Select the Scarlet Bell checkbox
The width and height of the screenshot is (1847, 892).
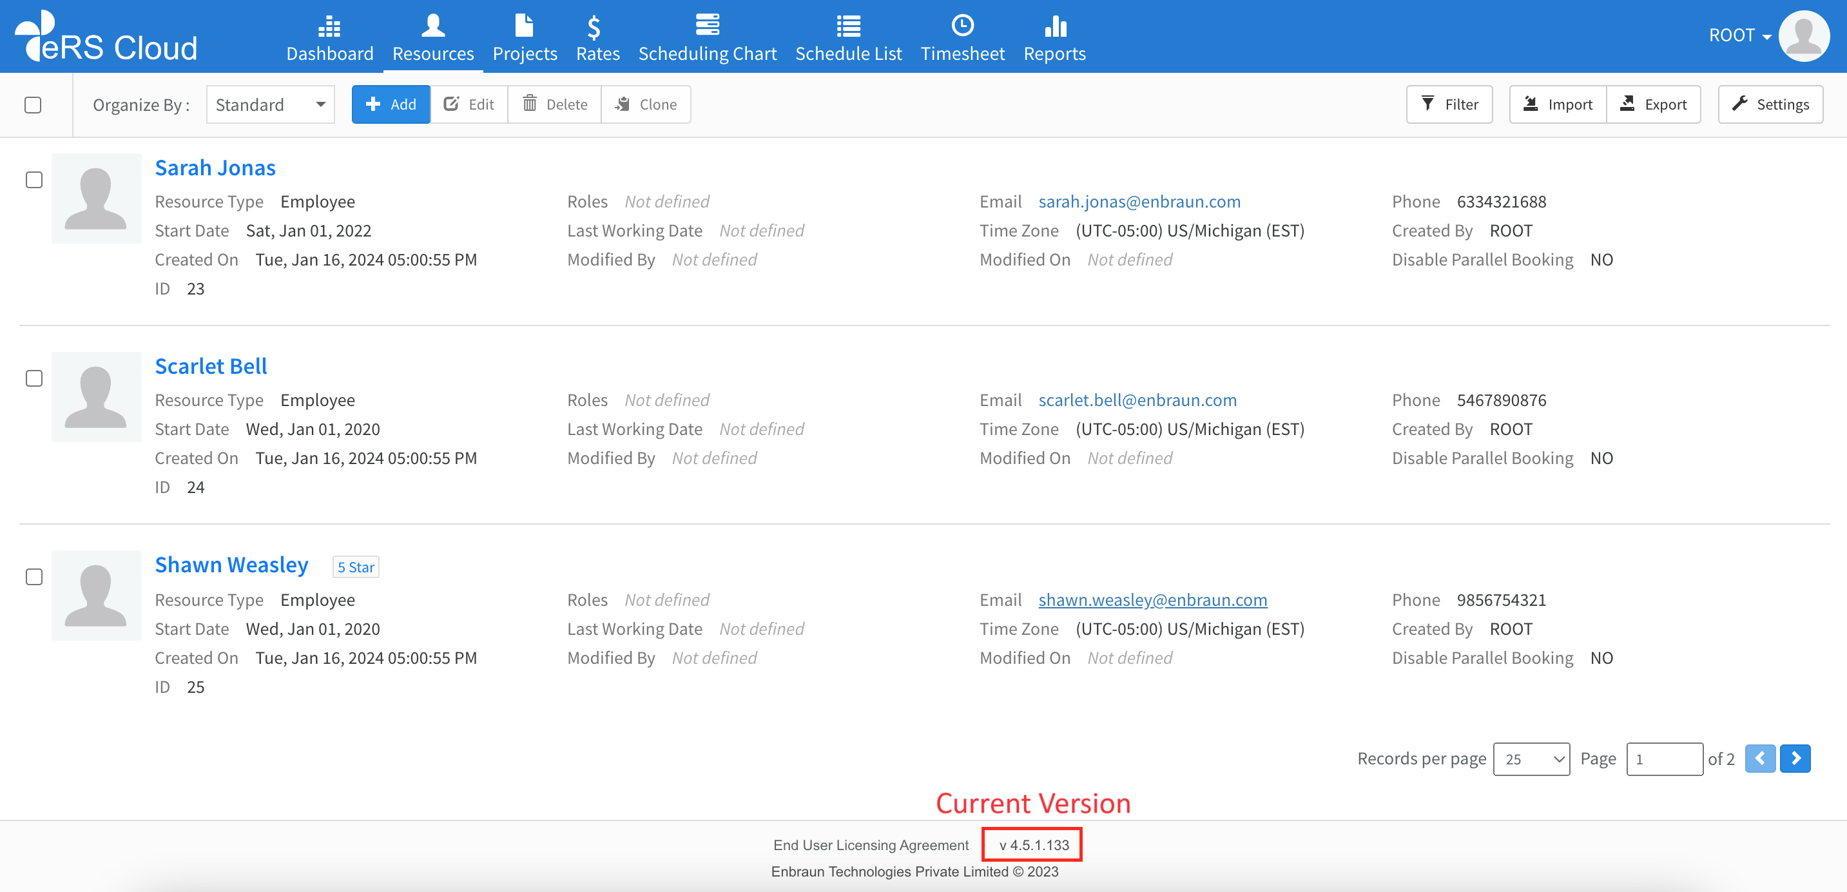(x=34, y=378)
